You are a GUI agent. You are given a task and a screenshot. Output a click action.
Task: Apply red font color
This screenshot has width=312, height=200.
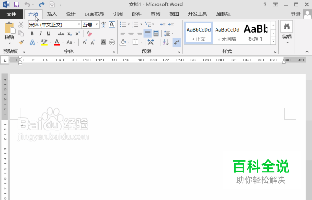[57, 42]
